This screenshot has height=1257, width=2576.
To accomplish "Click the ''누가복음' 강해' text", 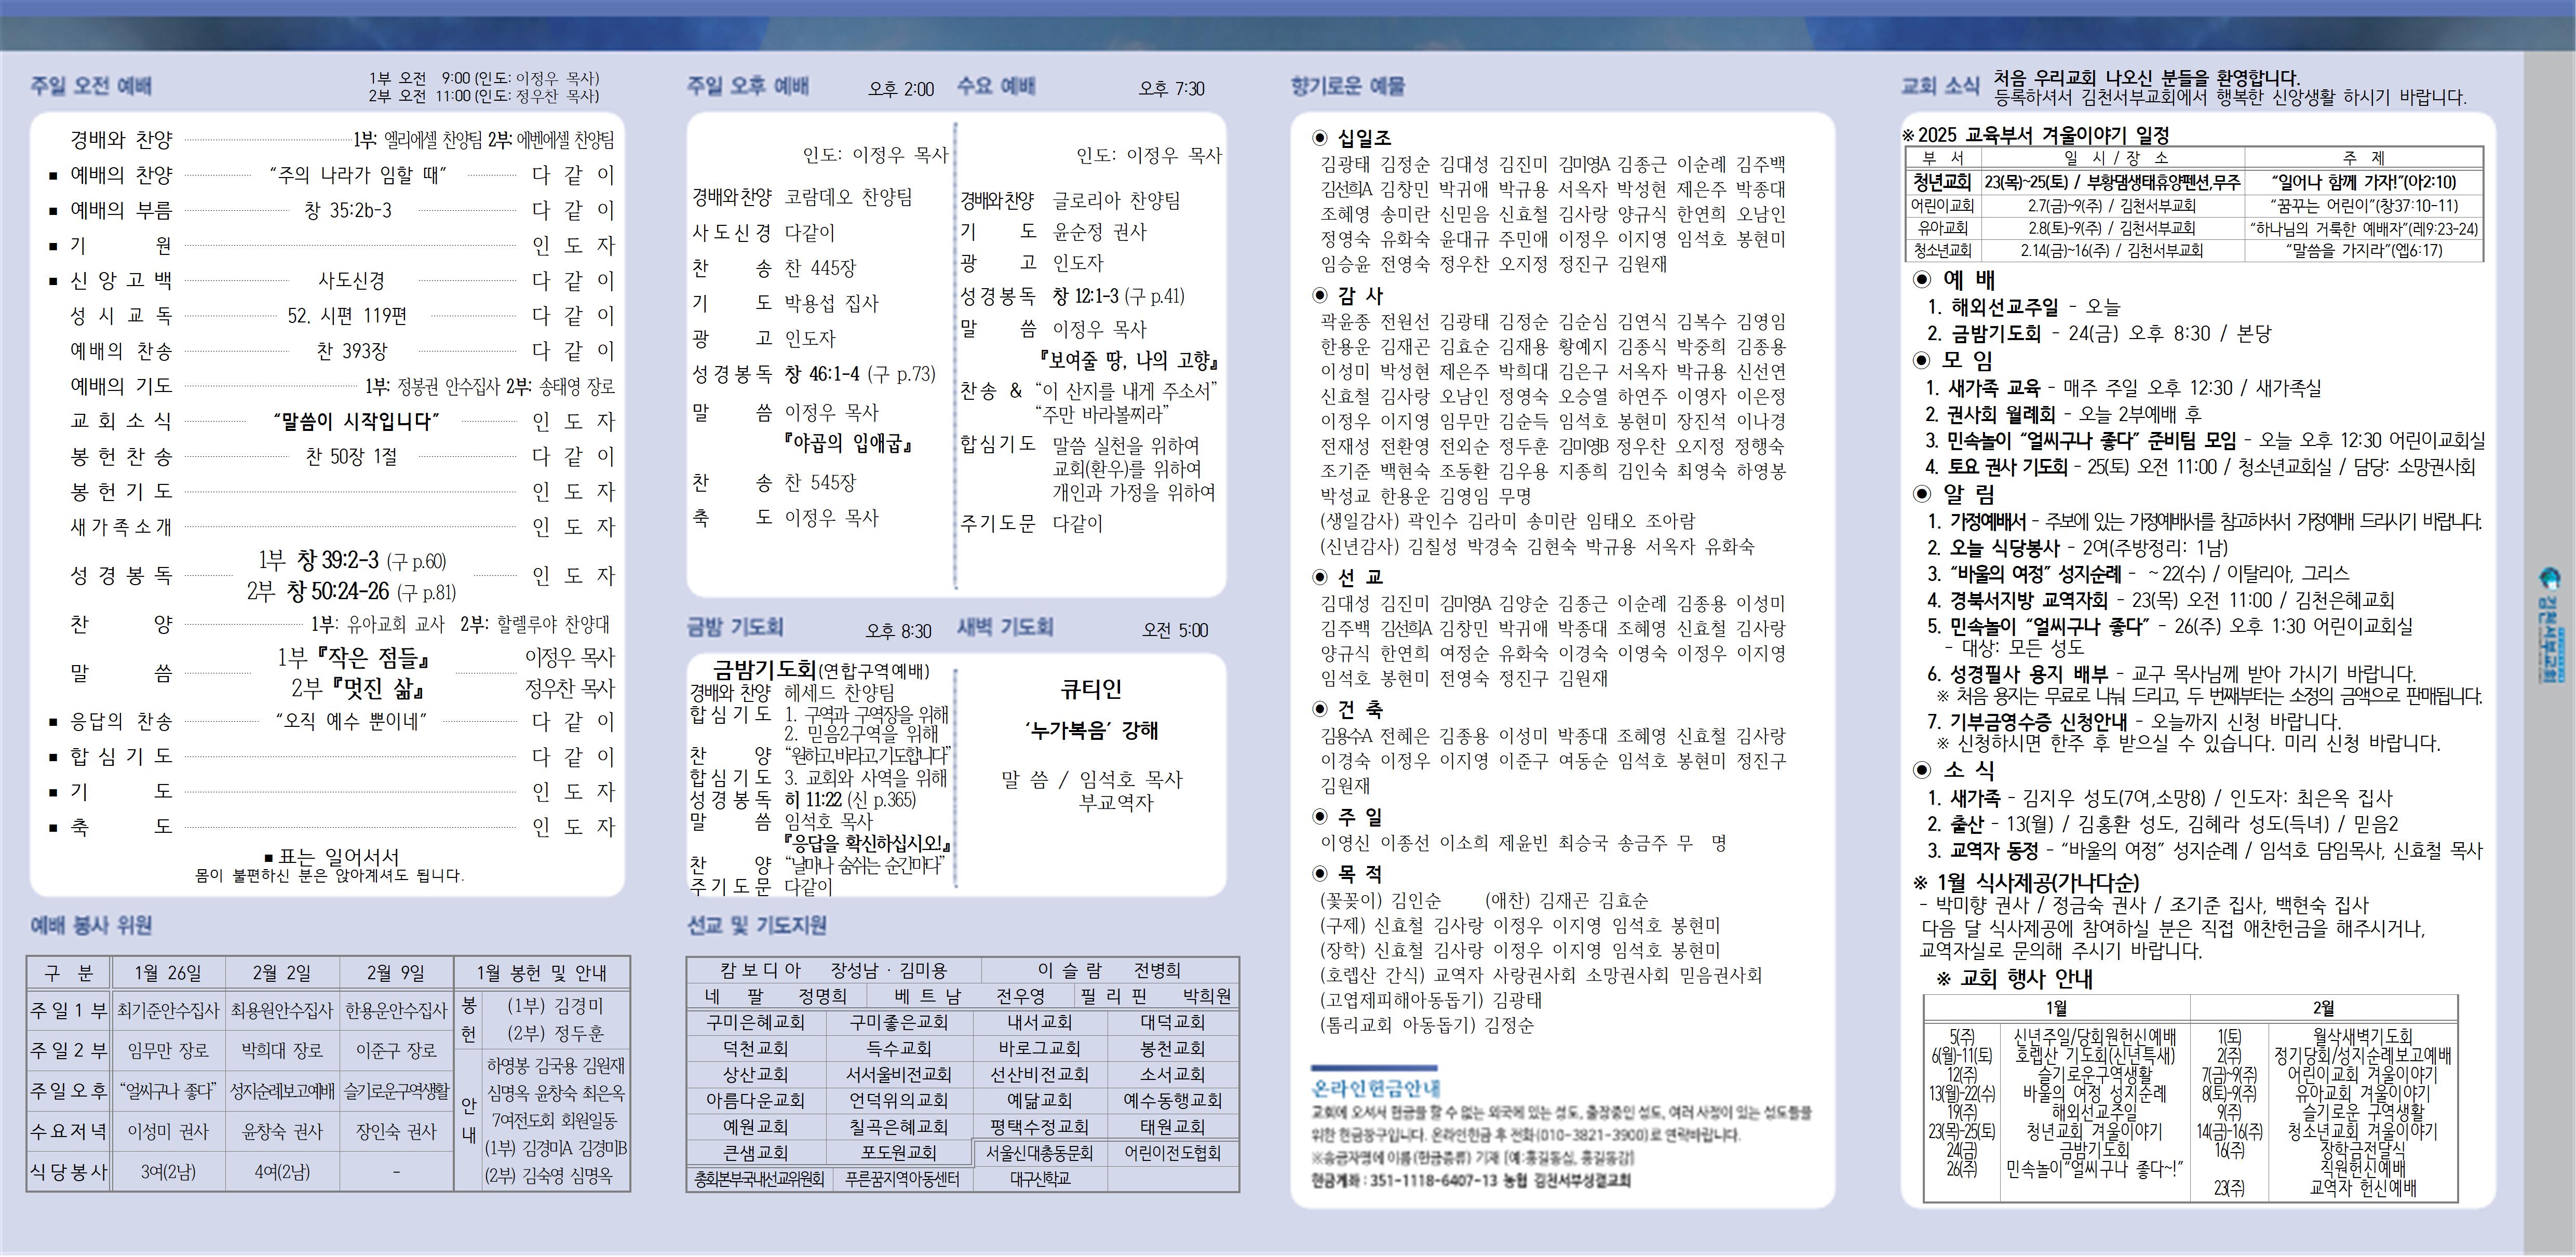I will point(1091,730).
